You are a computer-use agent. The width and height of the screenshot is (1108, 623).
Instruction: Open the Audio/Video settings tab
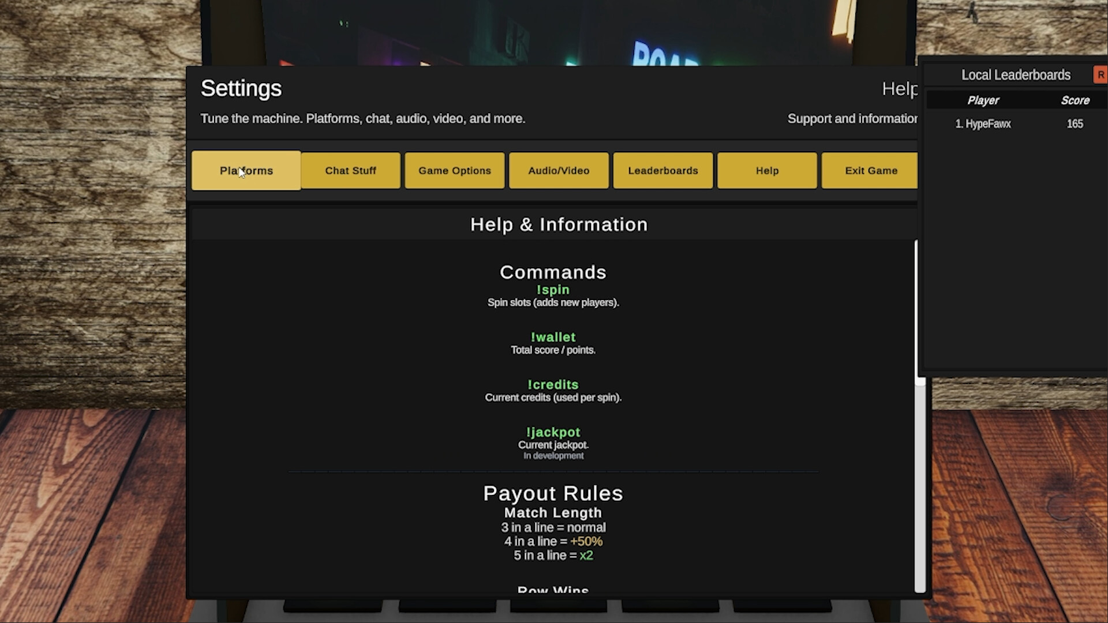[558, 171]
